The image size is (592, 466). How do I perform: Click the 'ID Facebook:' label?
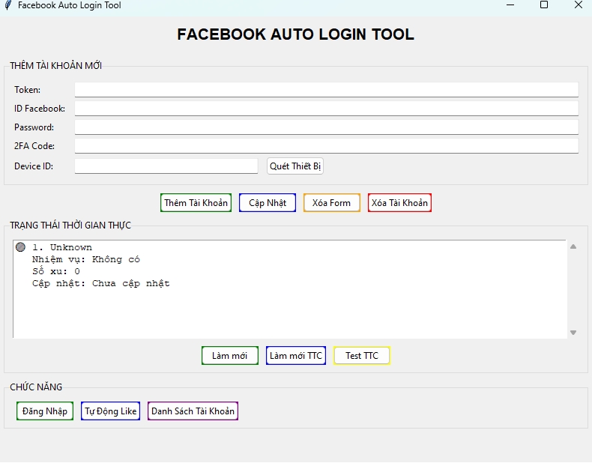click(40, 109)
